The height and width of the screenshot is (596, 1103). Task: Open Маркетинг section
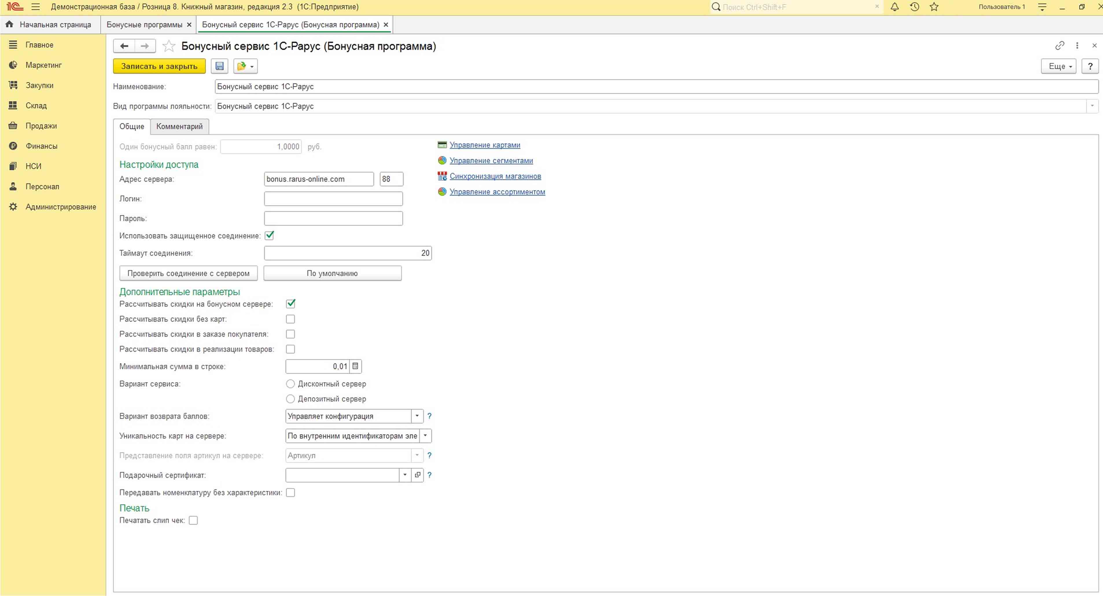pos(44,65)
